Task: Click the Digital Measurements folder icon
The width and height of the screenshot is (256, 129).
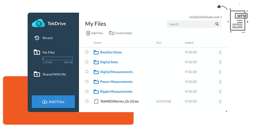Action: pos(96,72)
